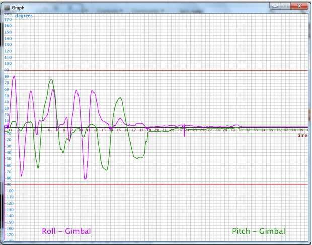The height and width of the screenshot is (245, 312).
Task: Click the y-axis value 70 above zero
Action: click(7, 83)
